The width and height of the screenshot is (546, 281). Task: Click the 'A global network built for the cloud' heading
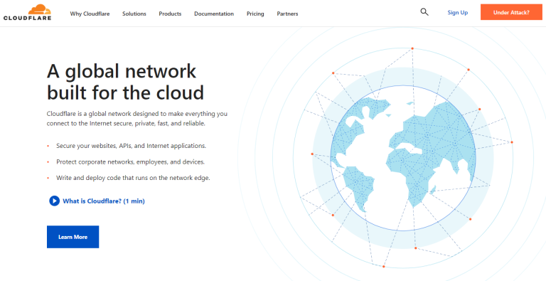click(125, 82)
